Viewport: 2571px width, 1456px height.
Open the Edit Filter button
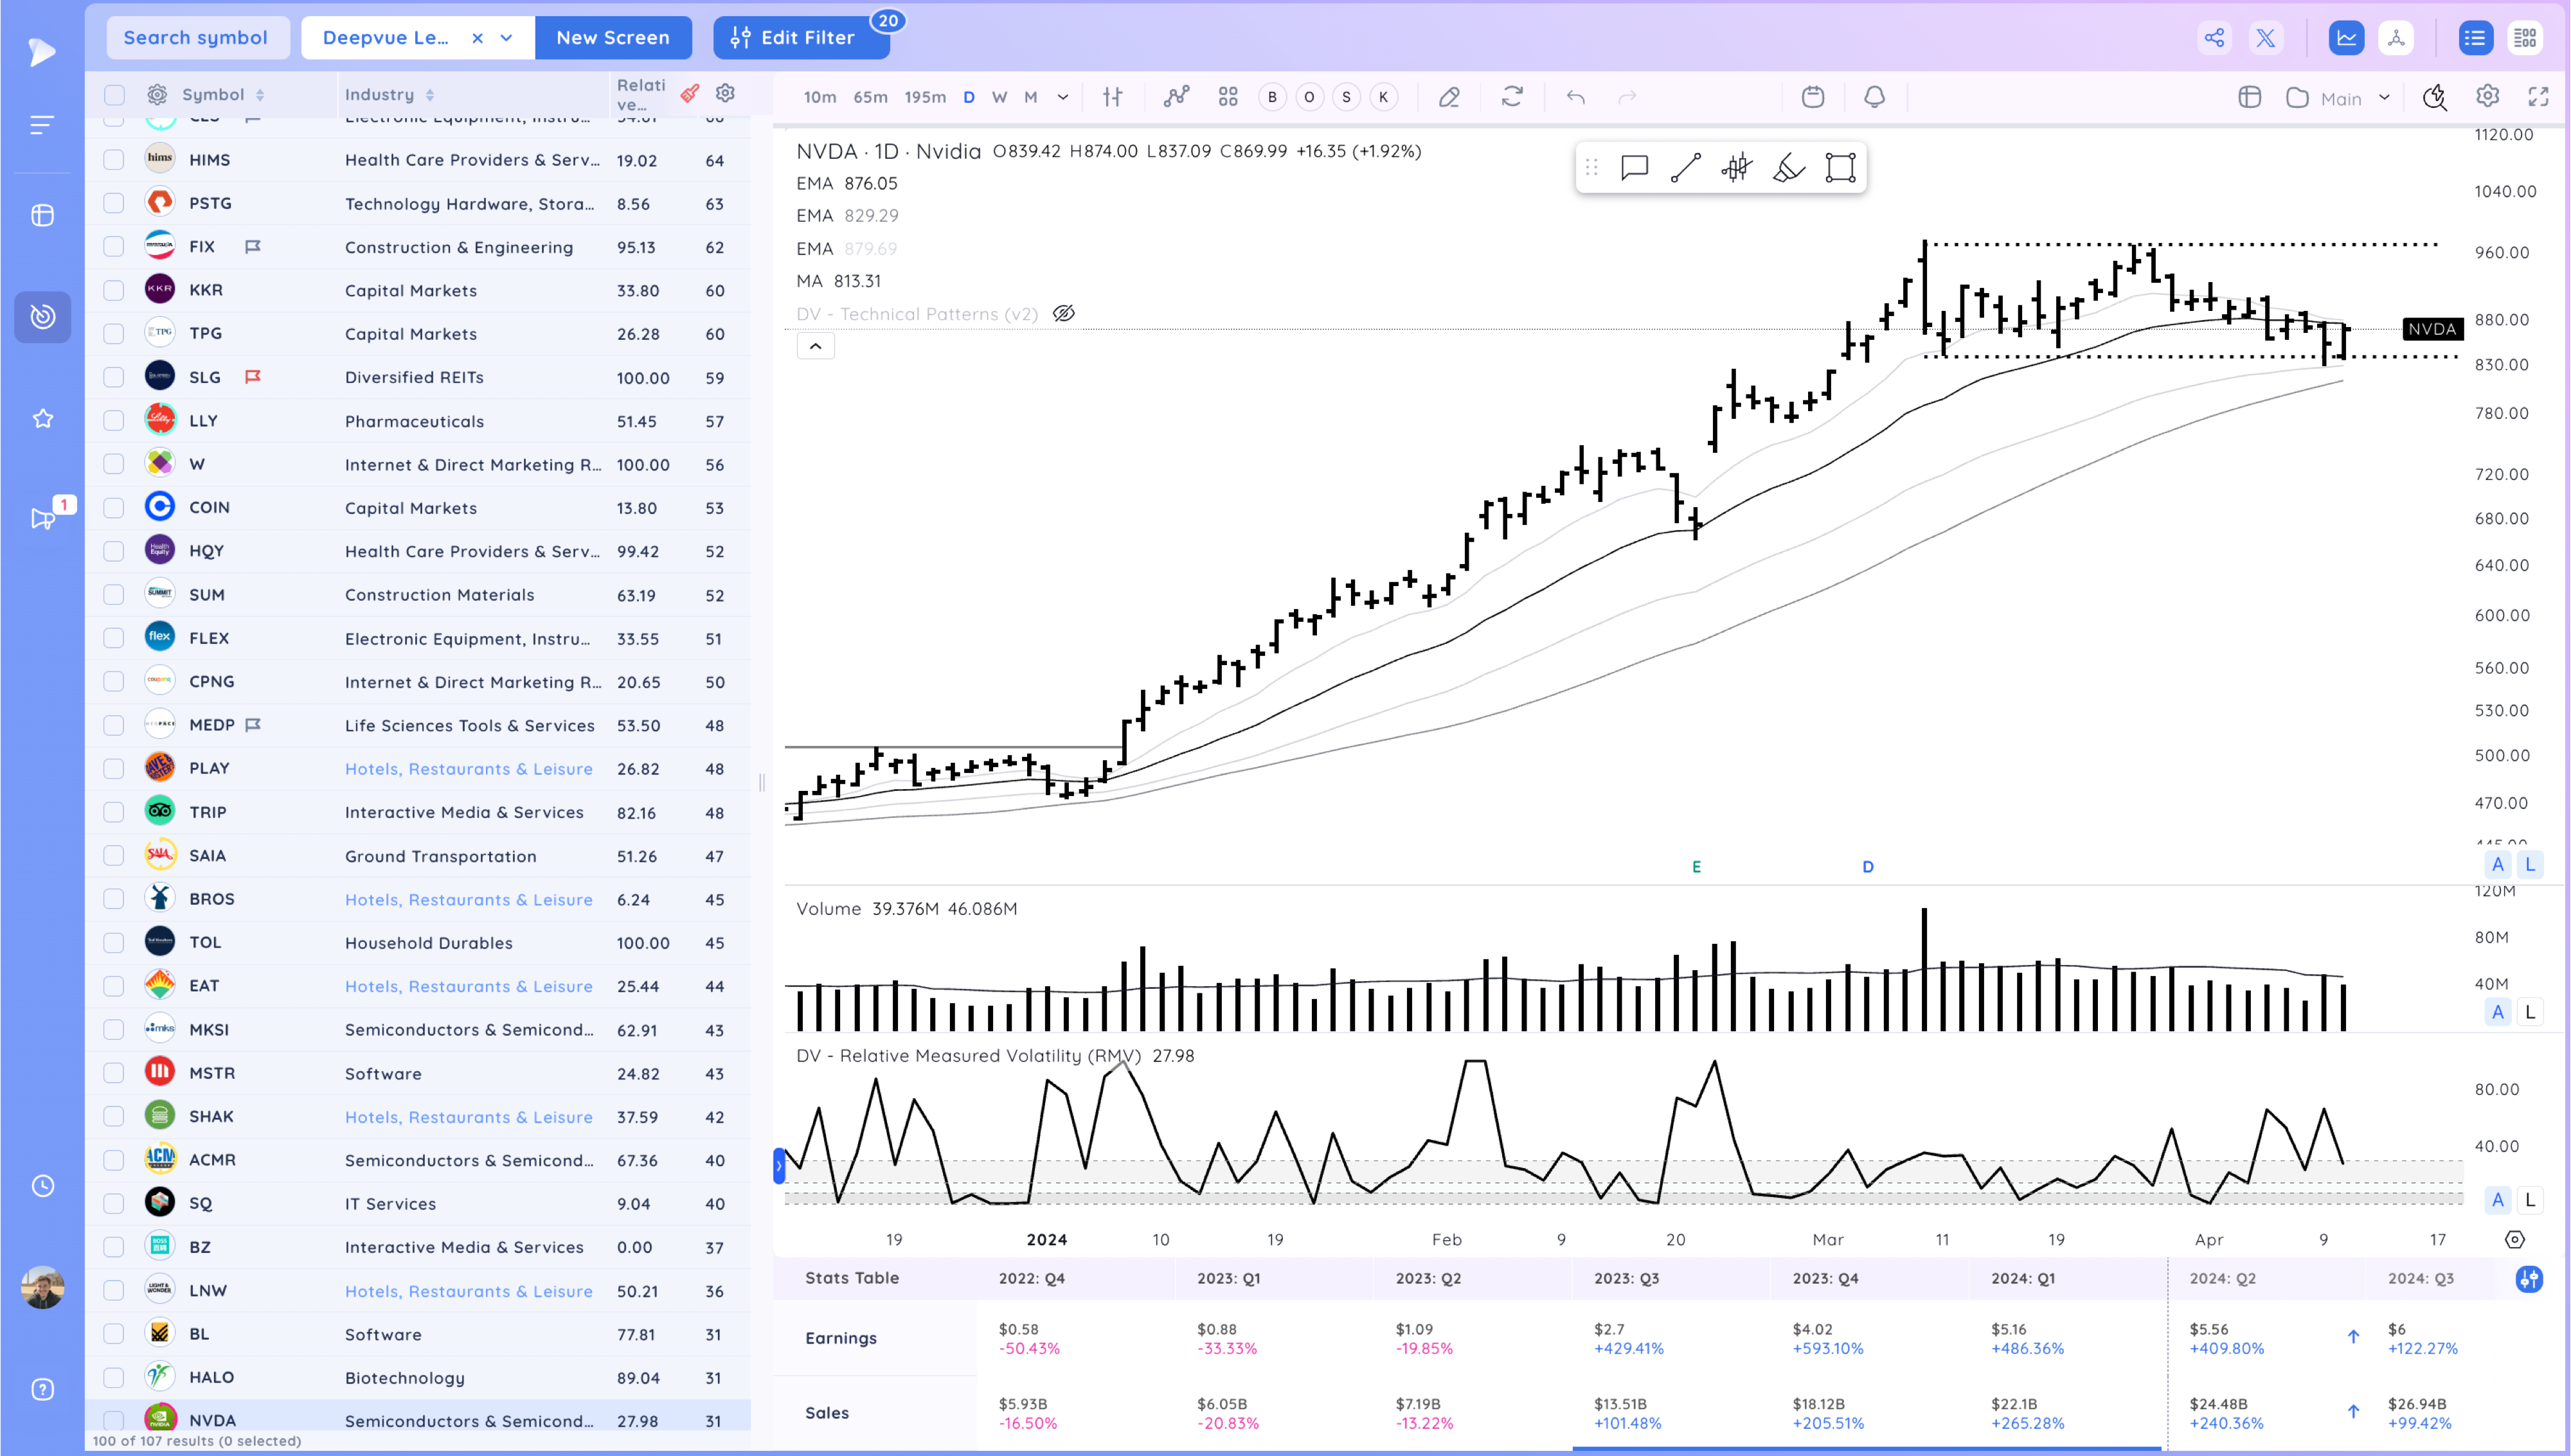(800, 38)
